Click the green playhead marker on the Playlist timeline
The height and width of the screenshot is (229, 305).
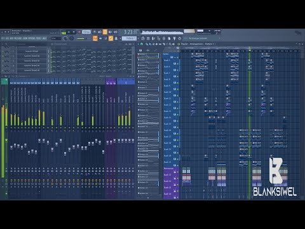[x=250, y=50]
